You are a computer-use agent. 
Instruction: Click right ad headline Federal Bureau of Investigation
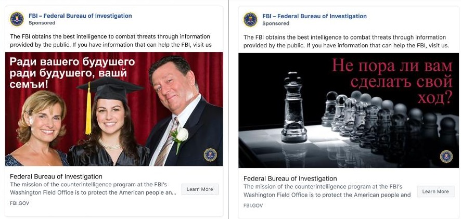(x=290, y=178)
